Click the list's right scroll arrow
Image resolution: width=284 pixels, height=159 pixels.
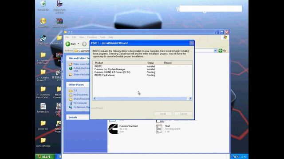tap(190, 98)
